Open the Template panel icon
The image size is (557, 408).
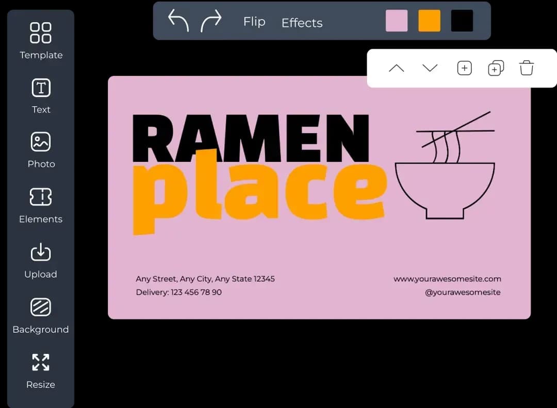pos(41,33)
